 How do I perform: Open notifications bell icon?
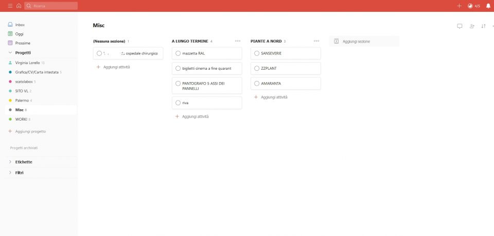[488, 6]
